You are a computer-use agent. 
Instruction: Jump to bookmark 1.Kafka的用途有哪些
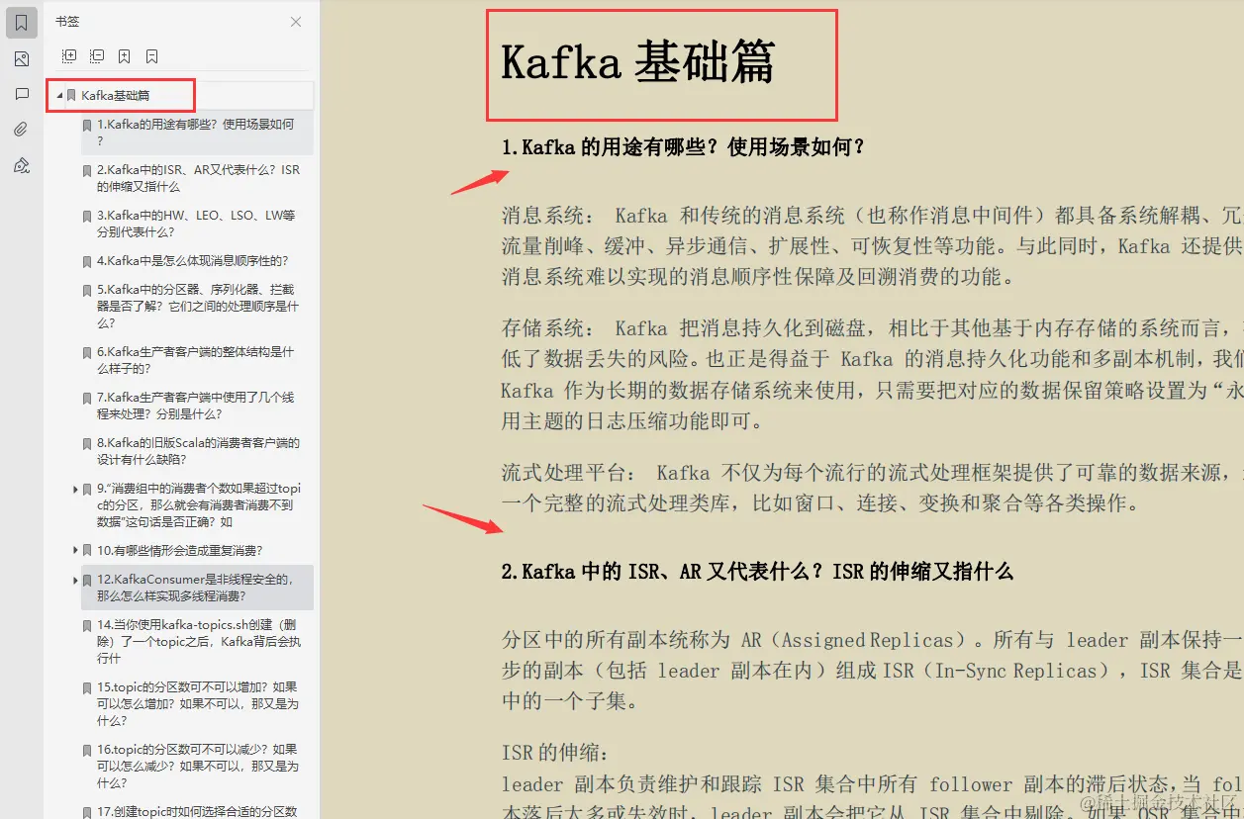tap(196, 133)
